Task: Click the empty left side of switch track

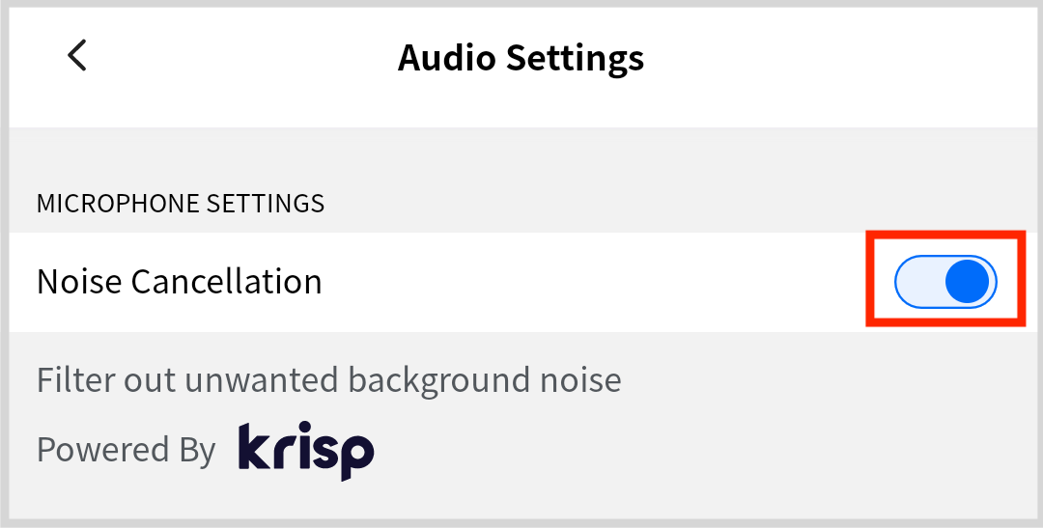Action: pyautogui.click(x=917, y=282)
